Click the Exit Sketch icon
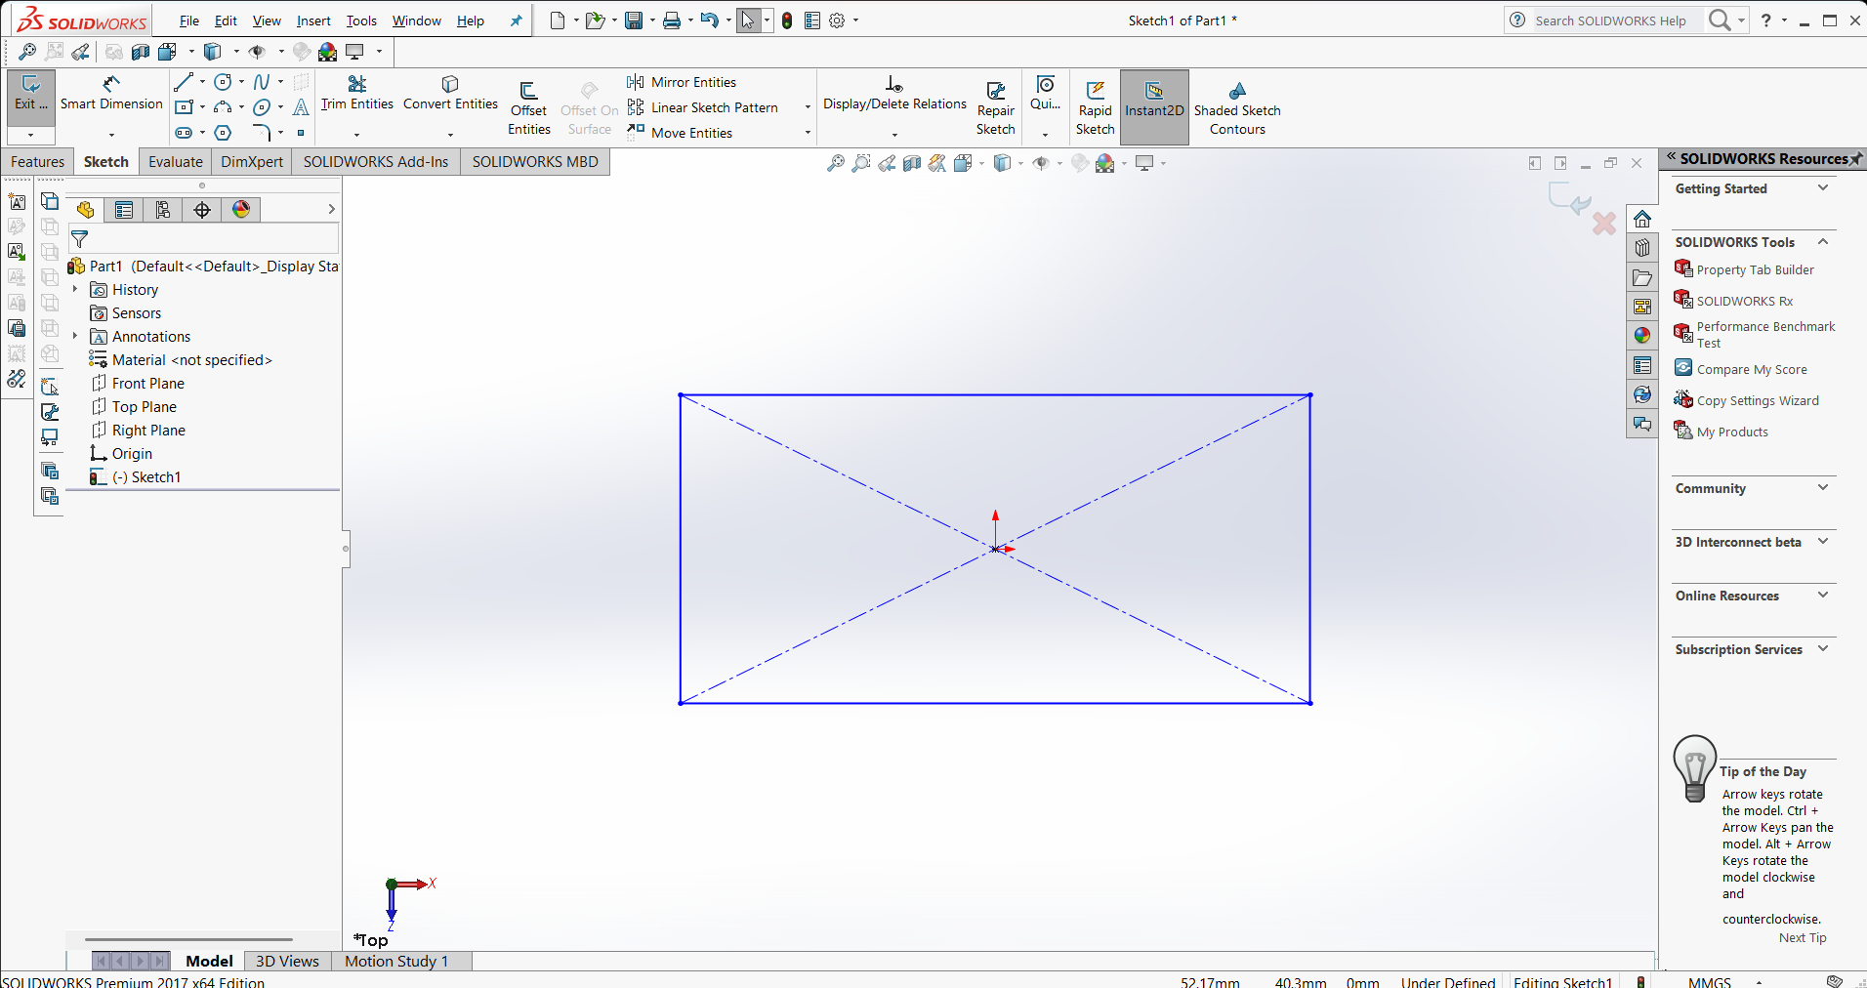The height and width of the screenshot is (988, 1867). click(x=30, y=94)
